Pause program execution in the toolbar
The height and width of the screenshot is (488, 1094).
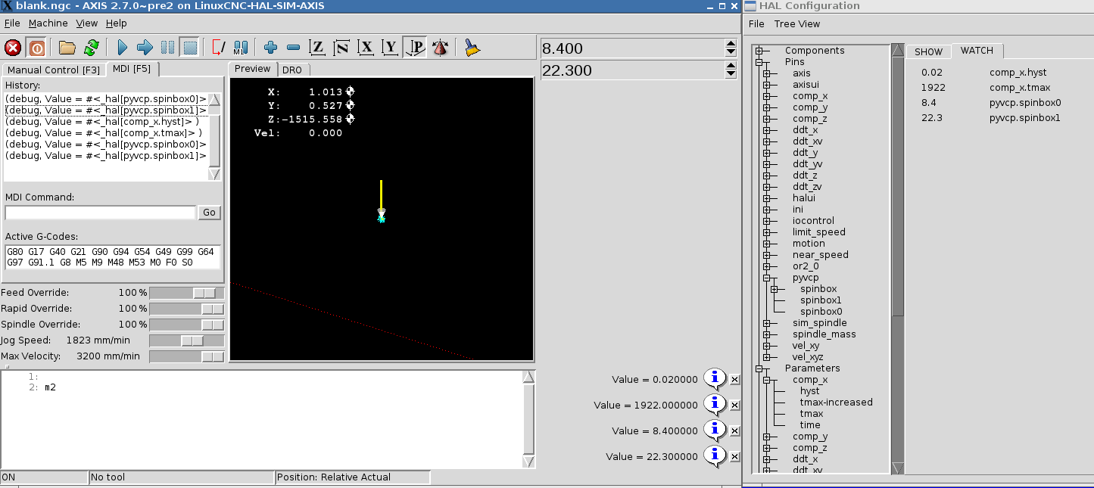167,48
